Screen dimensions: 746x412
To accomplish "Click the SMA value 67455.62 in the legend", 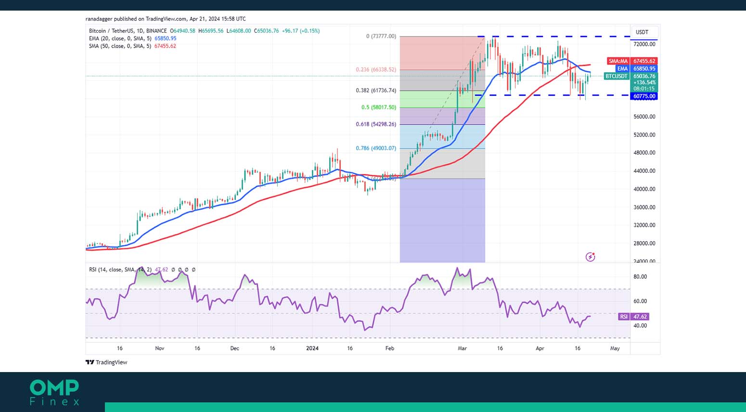I will pyautogui.click(x=165, y=46).
